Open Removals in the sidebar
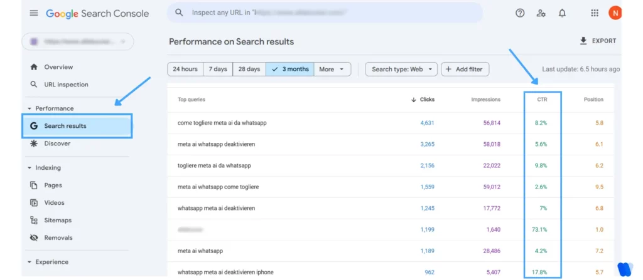The image size is (643, 280). pos(58,238)
